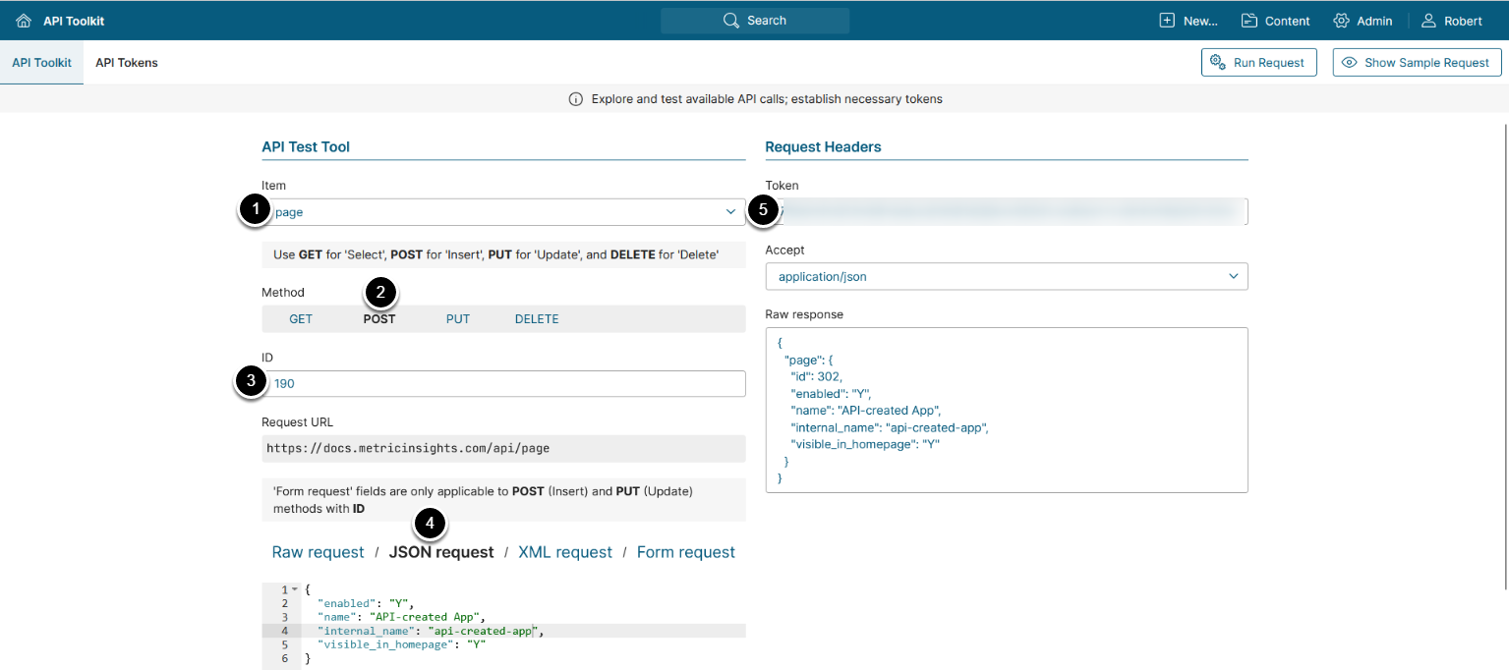Collapse JSON line 1 fold arrow
Screen dimensions: 1509x670
pyautogui.click(x=294, y=589)
